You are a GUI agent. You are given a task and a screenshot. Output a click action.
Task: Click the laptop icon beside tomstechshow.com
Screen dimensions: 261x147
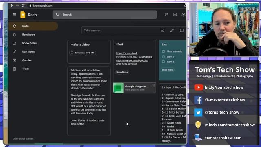[198, 138]
